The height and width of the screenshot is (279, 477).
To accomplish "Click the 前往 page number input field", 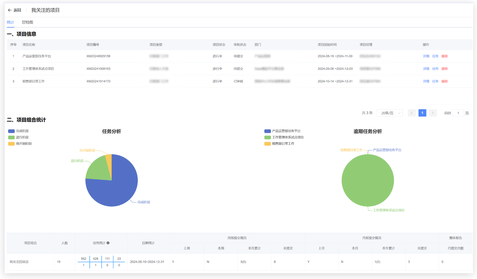I will (458, 113).
